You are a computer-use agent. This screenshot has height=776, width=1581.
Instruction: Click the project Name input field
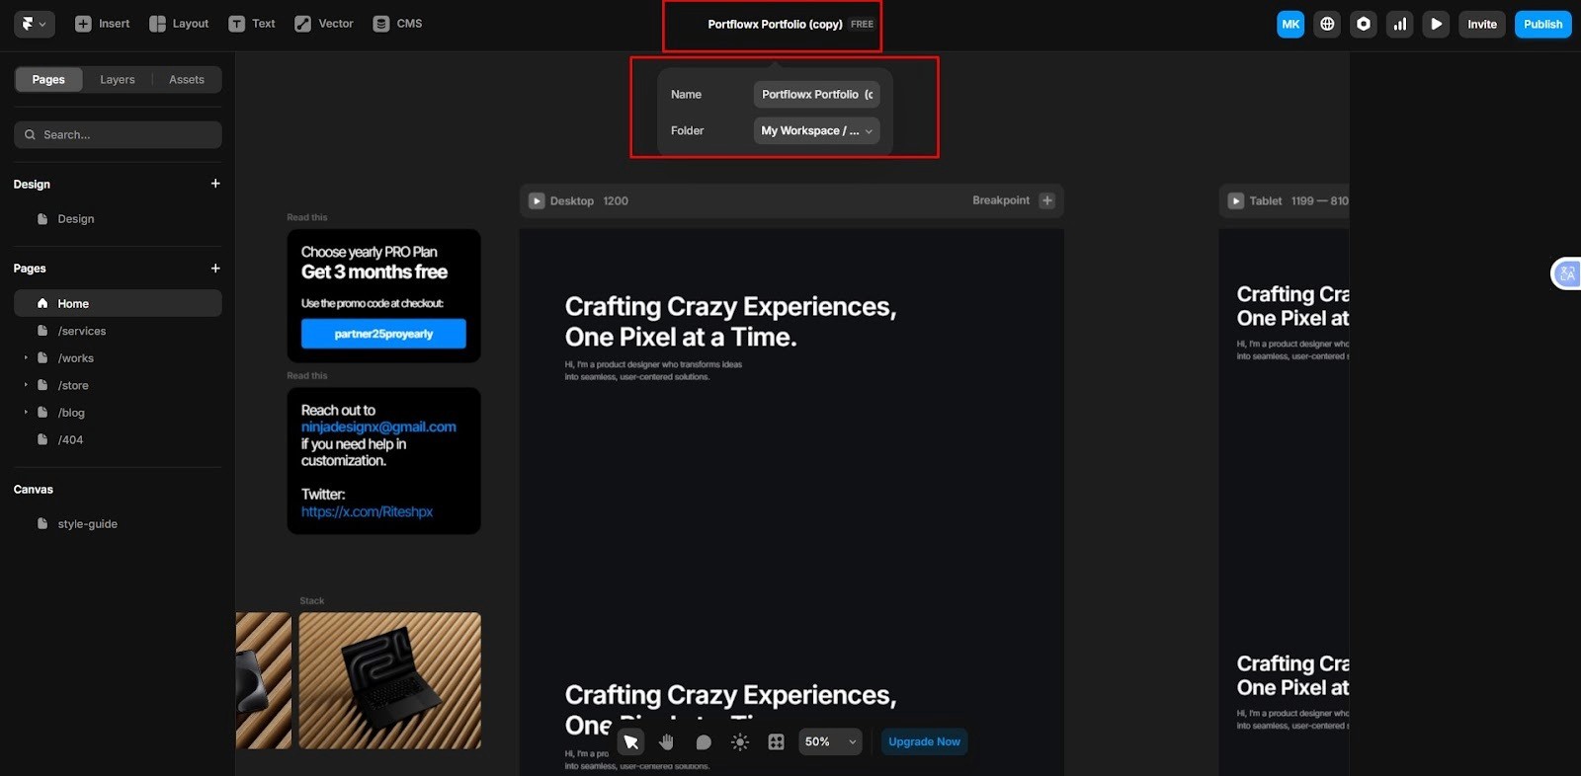coord(816,95)
